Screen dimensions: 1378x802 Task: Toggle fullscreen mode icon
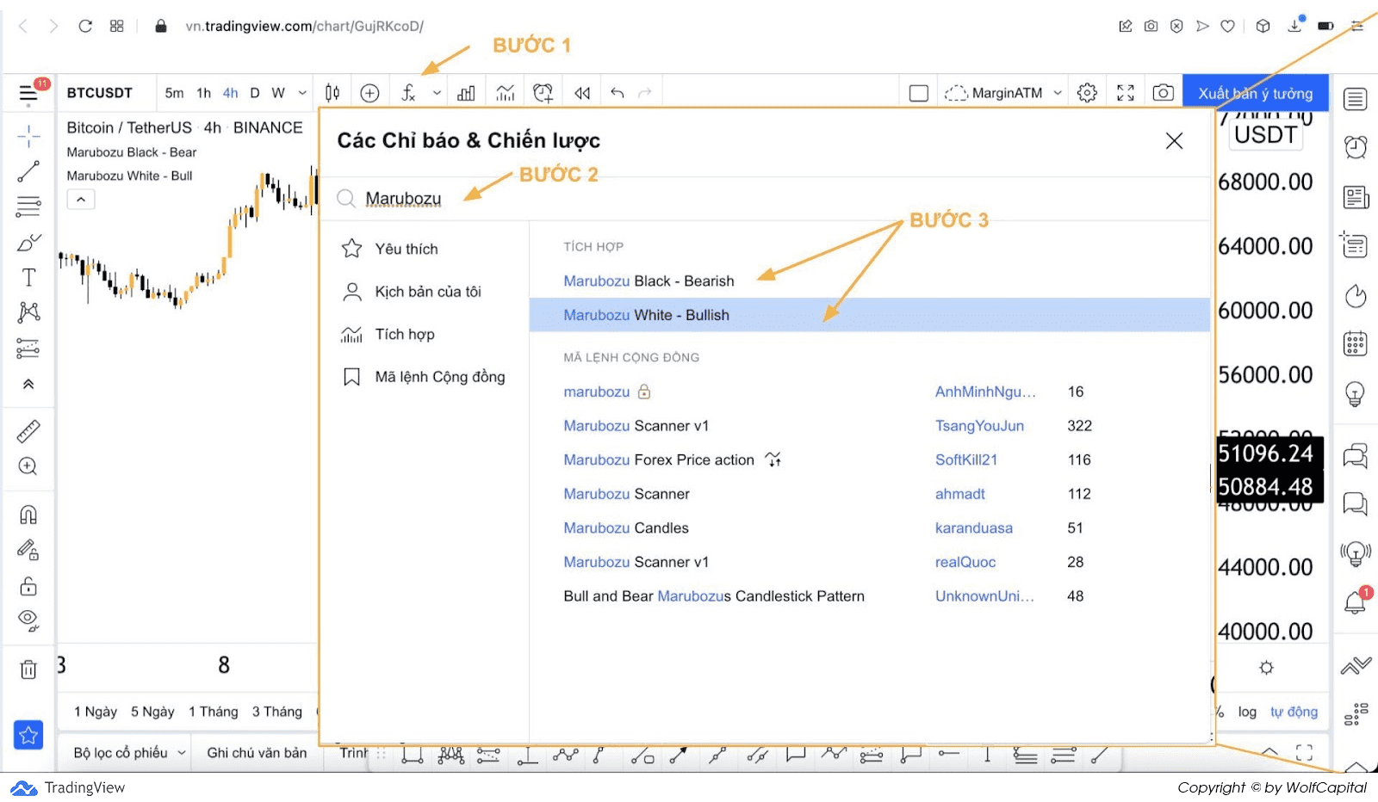pyautogui.click(x=1125, y=93)
